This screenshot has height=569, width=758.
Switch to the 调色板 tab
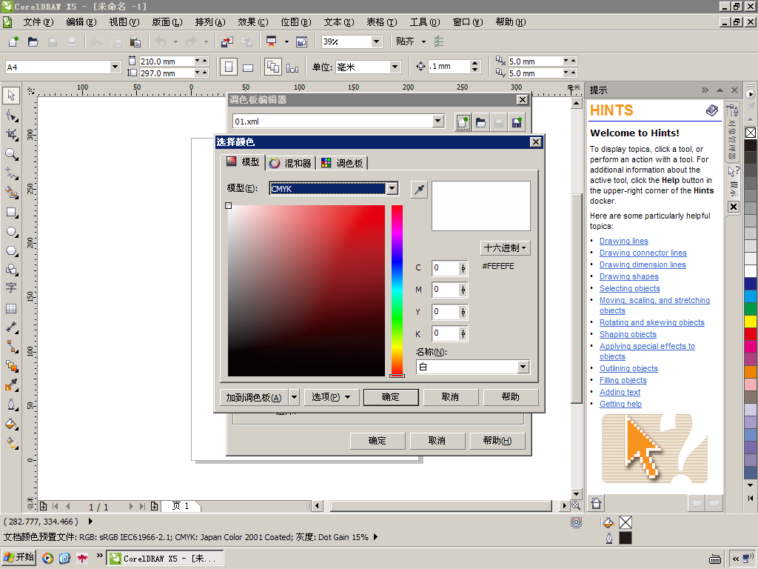pyautogui.click(x=343, y=163)
